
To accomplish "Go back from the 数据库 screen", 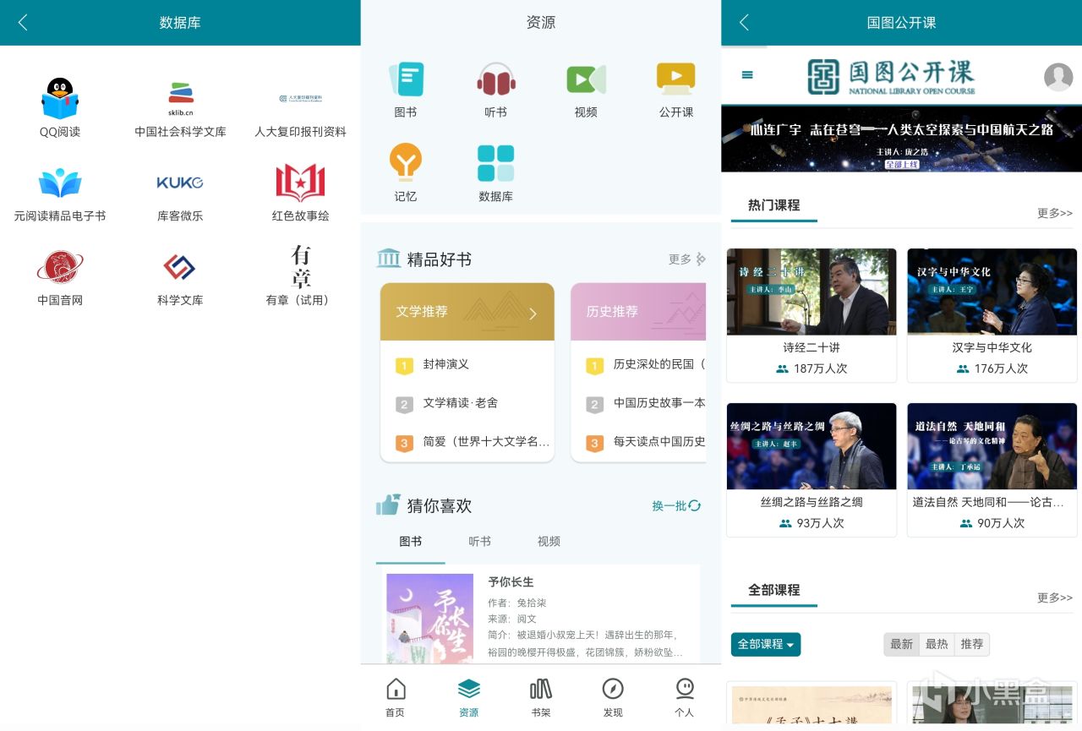I will (x=23, y=23).
